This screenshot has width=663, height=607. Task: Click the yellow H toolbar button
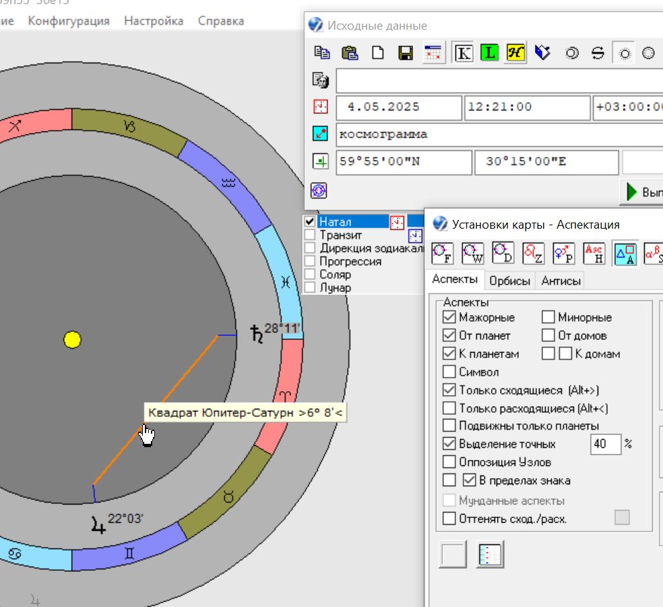click(x=515, y=53)
